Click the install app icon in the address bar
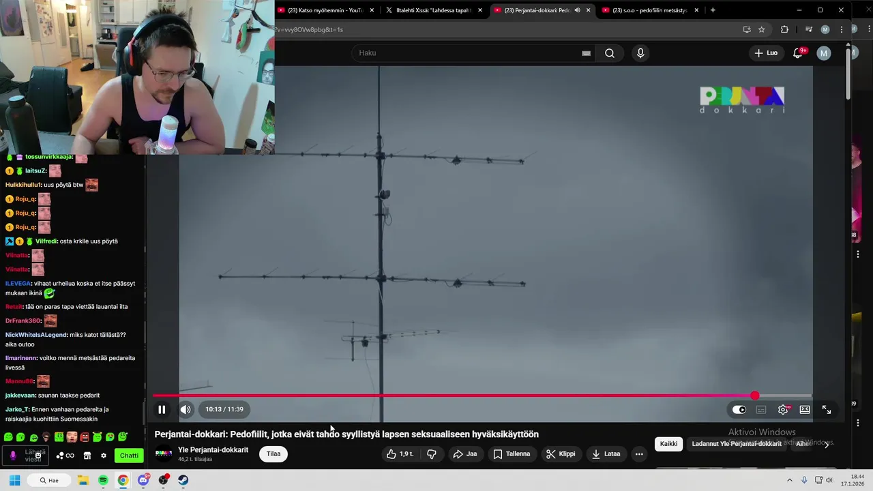The width and height of the screenshot is (873, 491). (x=747, y=29)
